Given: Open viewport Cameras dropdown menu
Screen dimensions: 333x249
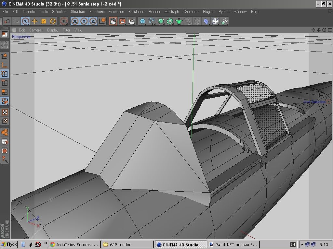Looking at the screenshot, I should (x=36, y=30).
